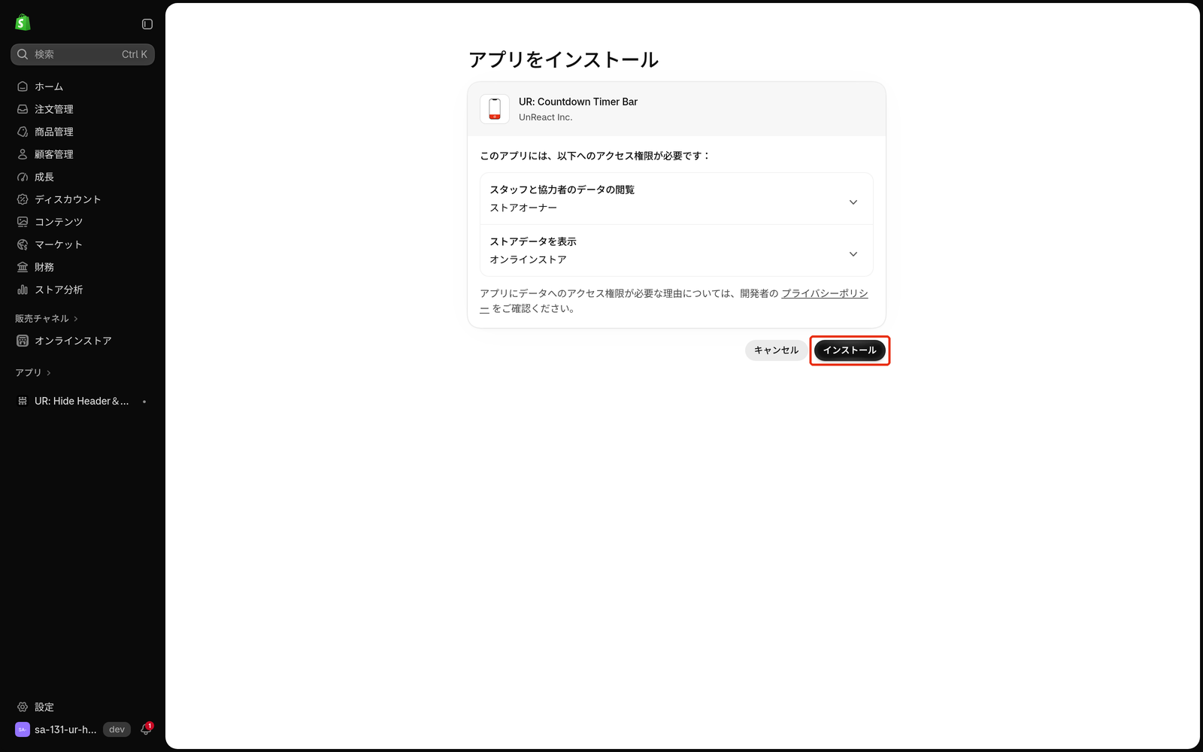Open the プライバシーポリシー link

pyautogui.click(x=825, y=294)
